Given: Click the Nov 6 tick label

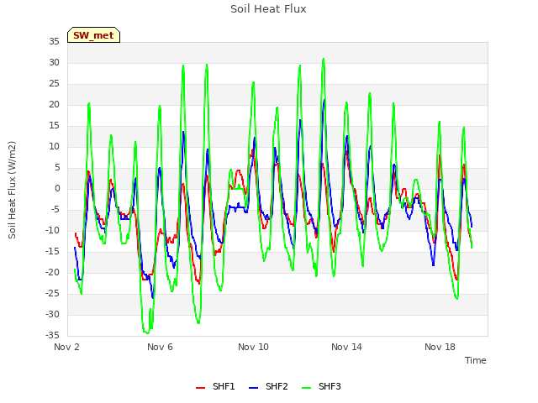Looking at the screenshot, I should 160,347.
